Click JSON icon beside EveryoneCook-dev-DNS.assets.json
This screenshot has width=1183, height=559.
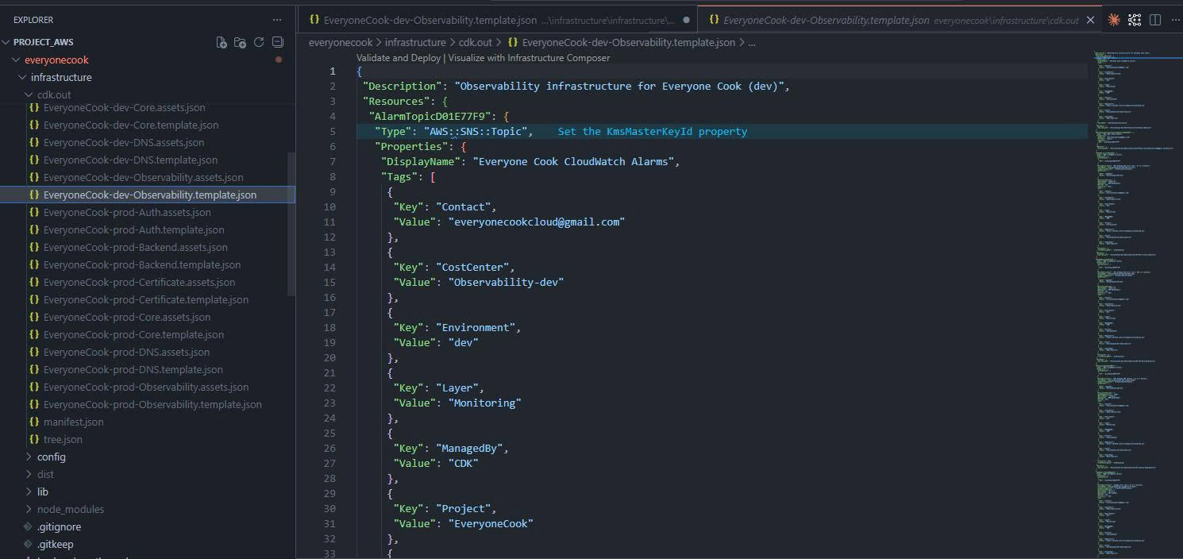point(34,142)
